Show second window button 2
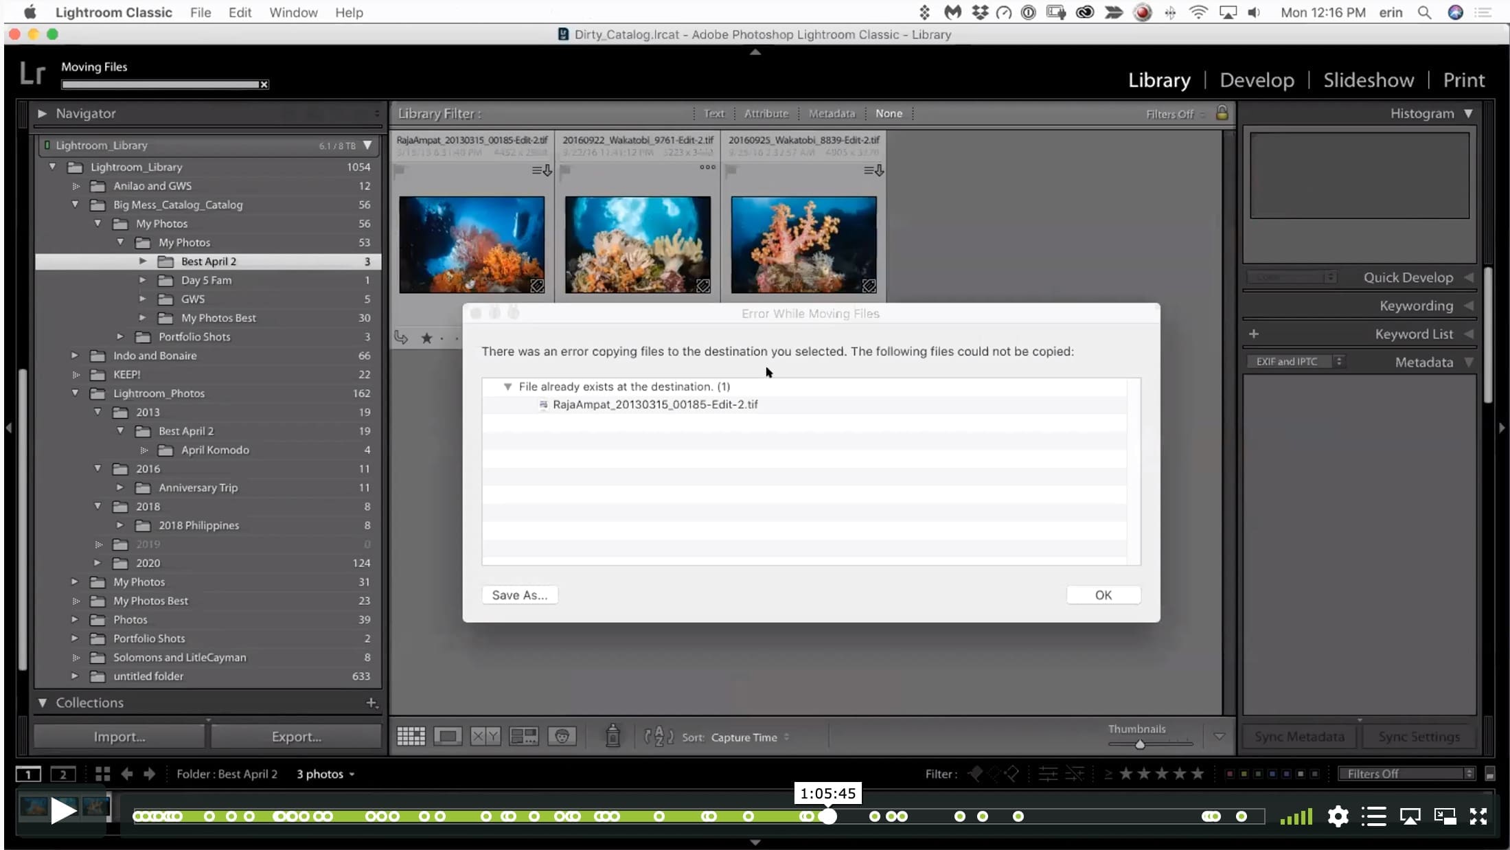 click(63, 774)
